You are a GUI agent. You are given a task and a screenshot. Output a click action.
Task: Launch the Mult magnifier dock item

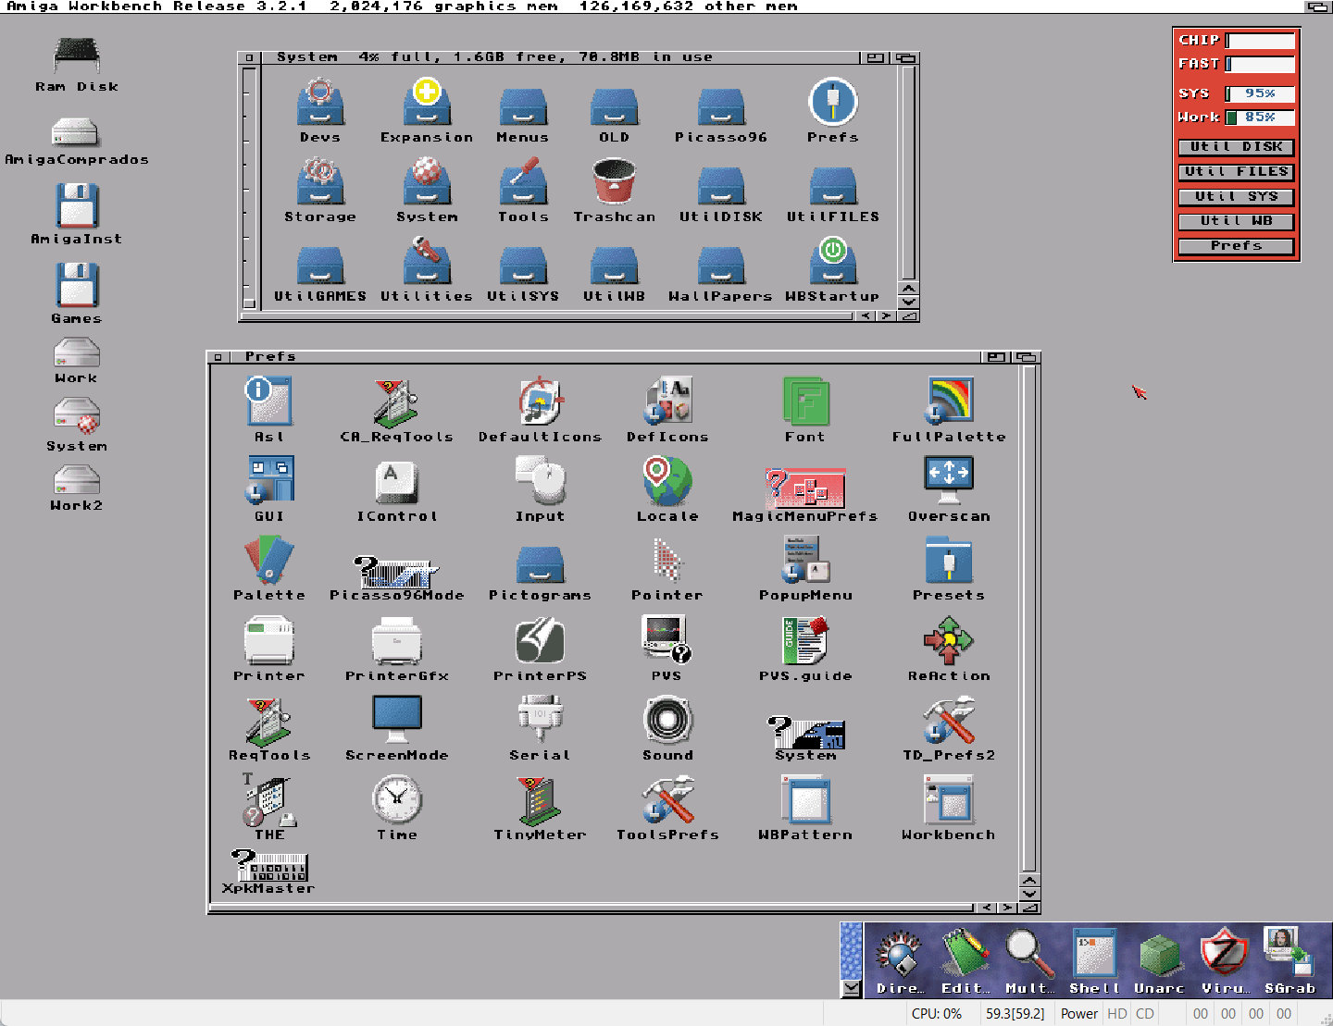click(1028, 961)
